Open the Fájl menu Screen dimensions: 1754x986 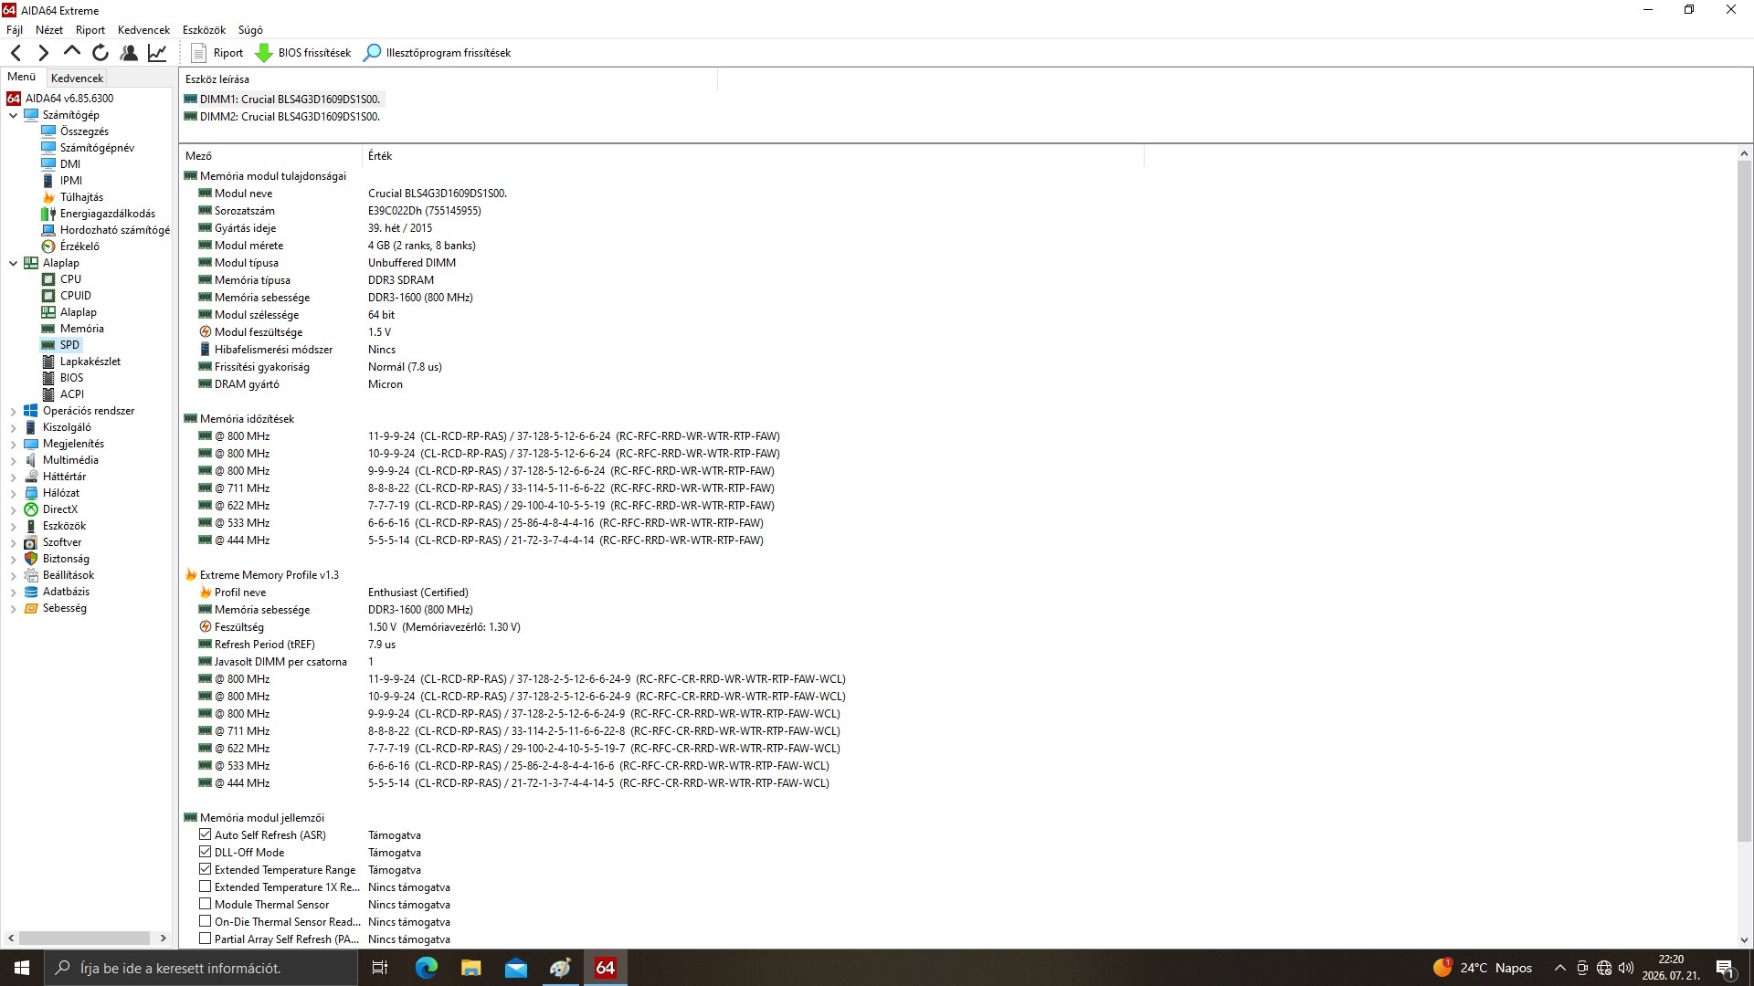tap(15, 30)
